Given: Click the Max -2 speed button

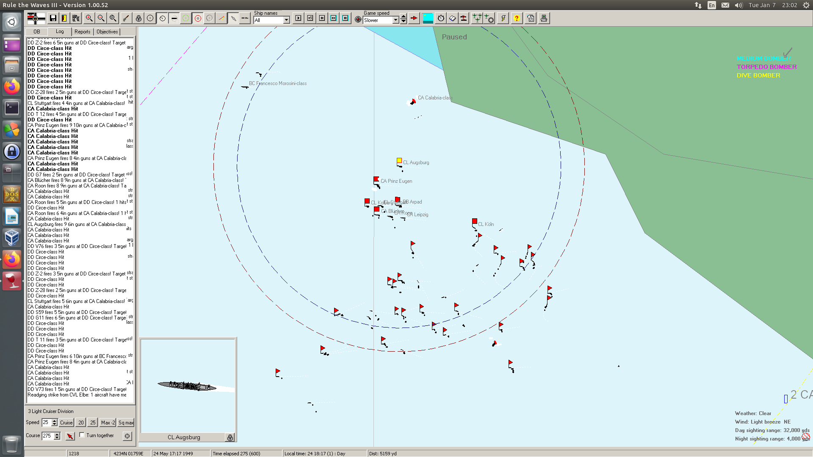Looking at the screenshot, I should point(108,422).
